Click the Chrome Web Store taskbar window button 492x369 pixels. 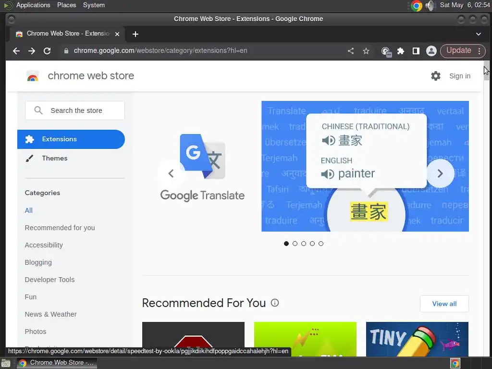57,363
